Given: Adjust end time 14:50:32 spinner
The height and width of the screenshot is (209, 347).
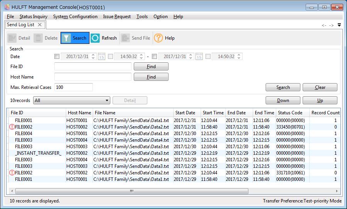Looking at the screenshot, I should coord(239,56).
